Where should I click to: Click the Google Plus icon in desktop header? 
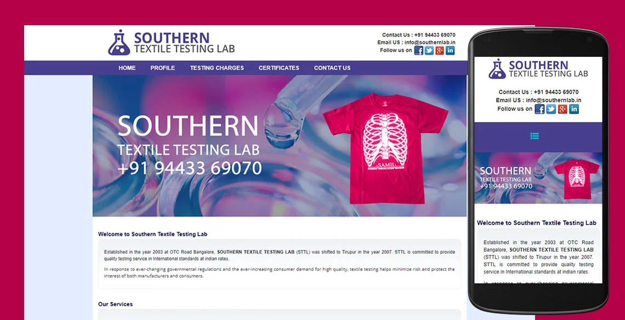(440, 50)
